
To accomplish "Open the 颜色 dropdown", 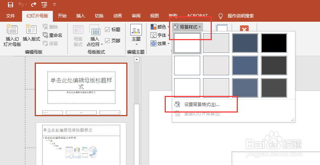I will 160,27.
